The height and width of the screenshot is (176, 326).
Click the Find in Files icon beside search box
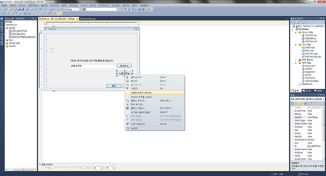tap(84, 10)
